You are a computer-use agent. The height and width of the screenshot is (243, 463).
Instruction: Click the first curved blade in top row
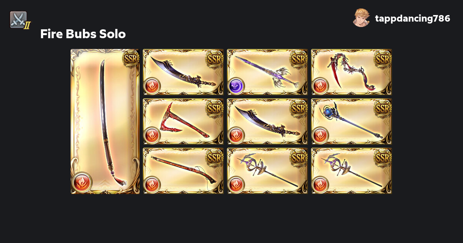coord(183,72)
